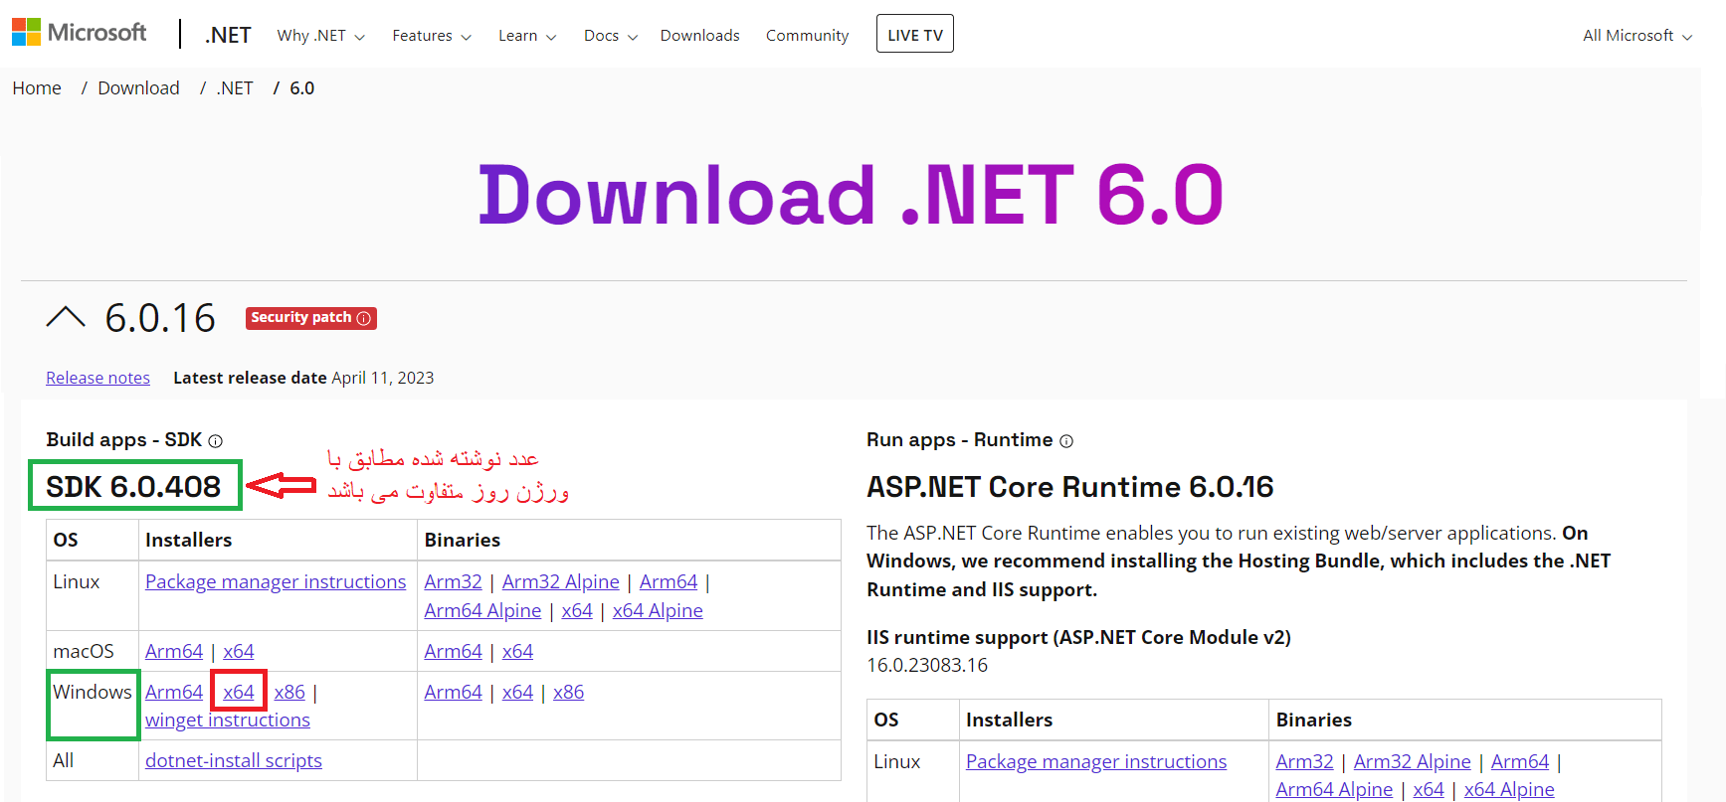Open SDK Linux Package manager instructions
The width and height of the screenshot is (1726, 802).
click(276, 581)
